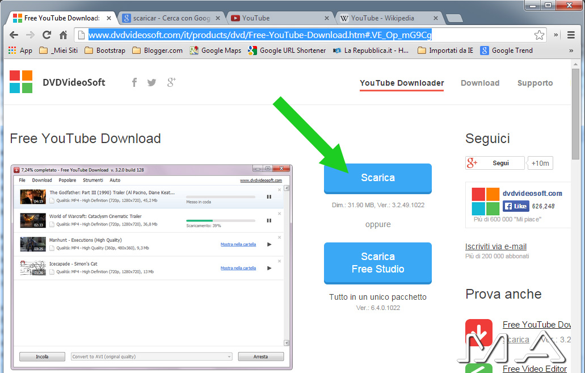Click World of Warcraft trailer thumbnail
Screen dimensions: 585x373
(33, 220)
